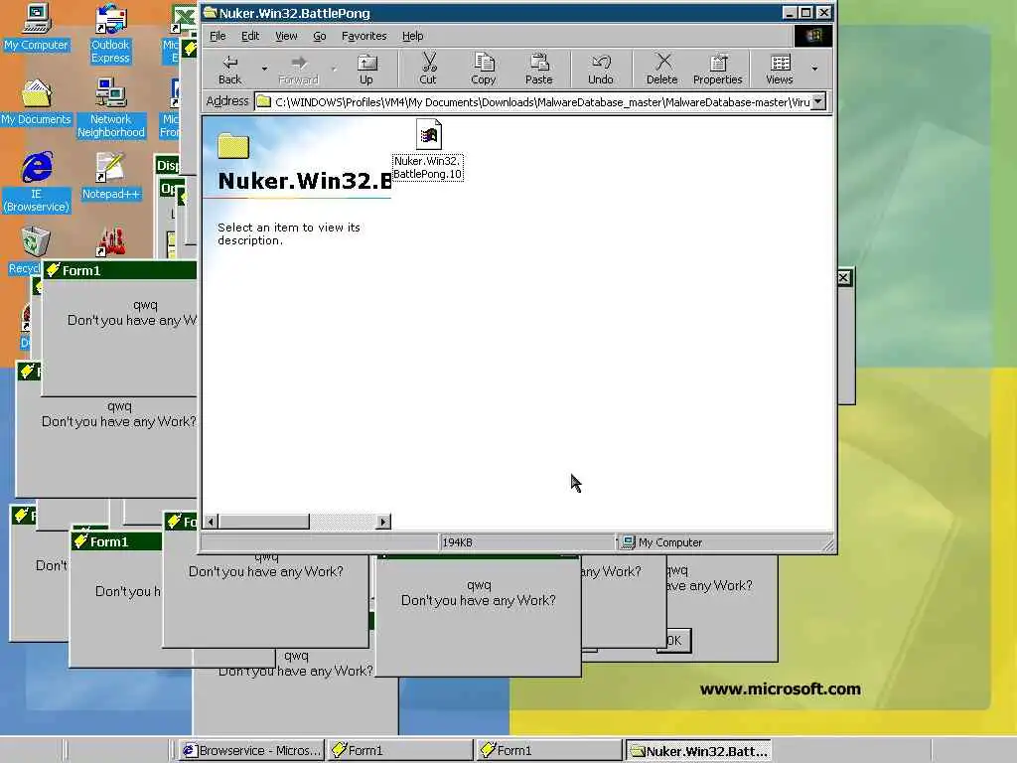
Task: Go Back in the Explorer toolbar
Action: click(x=229, y=70)
